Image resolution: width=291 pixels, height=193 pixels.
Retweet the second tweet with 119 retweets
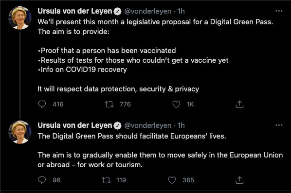(106, 180)
